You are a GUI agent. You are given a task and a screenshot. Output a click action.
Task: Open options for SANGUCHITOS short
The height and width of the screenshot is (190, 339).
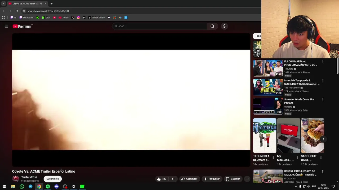tap(321, 158)
